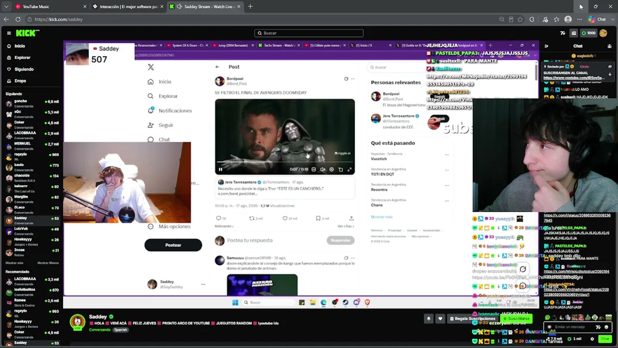The height and width of the screenshot is (348, 618).
Task: Enter fullscreen on the X video
Action: tap(350, 170)
